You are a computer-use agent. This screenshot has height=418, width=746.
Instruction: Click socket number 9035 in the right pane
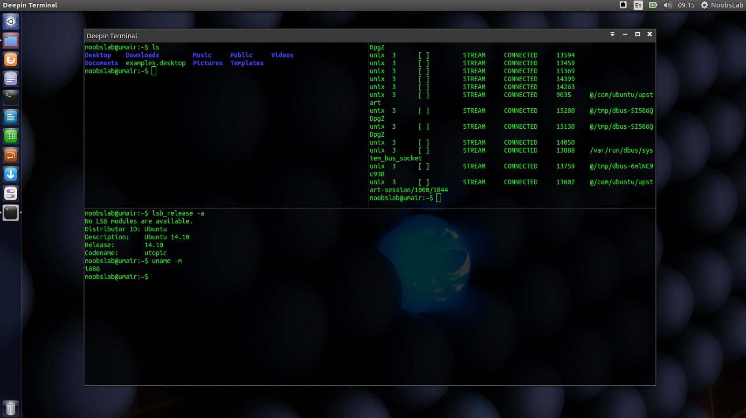pyautogui.click(x=564, y=95)
